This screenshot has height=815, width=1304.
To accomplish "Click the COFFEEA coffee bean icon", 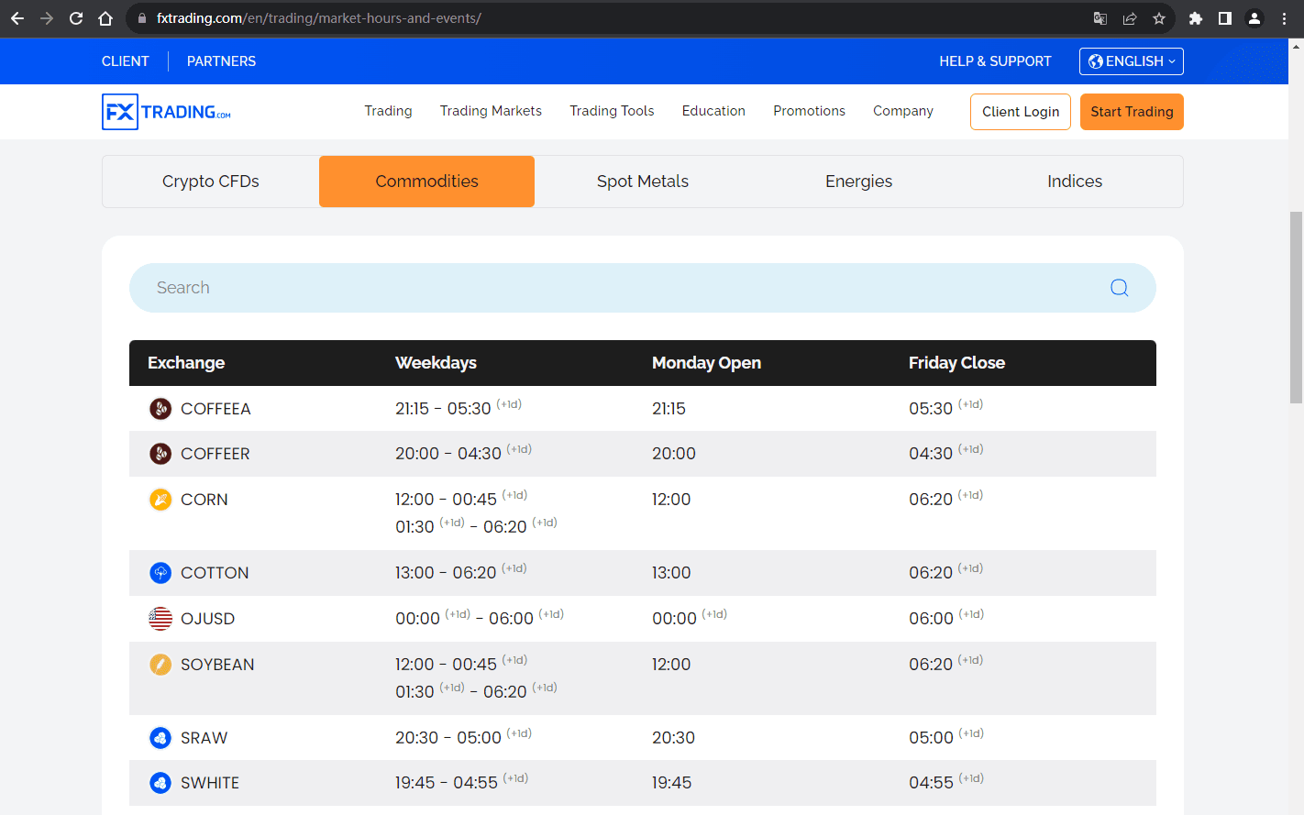I will (x=160, y=409).
